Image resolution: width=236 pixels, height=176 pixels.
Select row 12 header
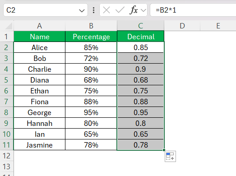pyautogui.click(x=7, y=156)
